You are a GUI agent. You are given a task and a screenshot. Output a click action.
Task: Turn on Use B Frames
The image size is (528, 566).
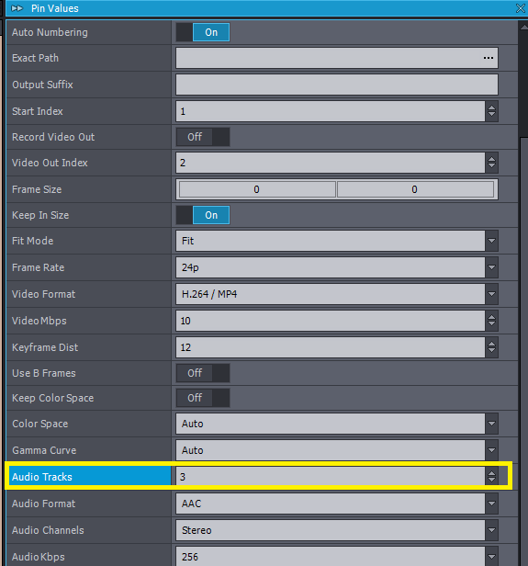point(203,373)
